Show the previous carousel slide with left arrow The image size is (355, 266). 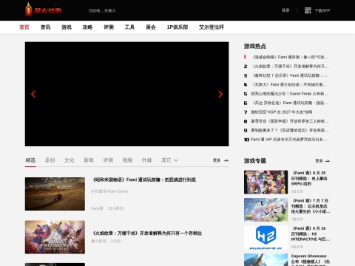[33, 94]
